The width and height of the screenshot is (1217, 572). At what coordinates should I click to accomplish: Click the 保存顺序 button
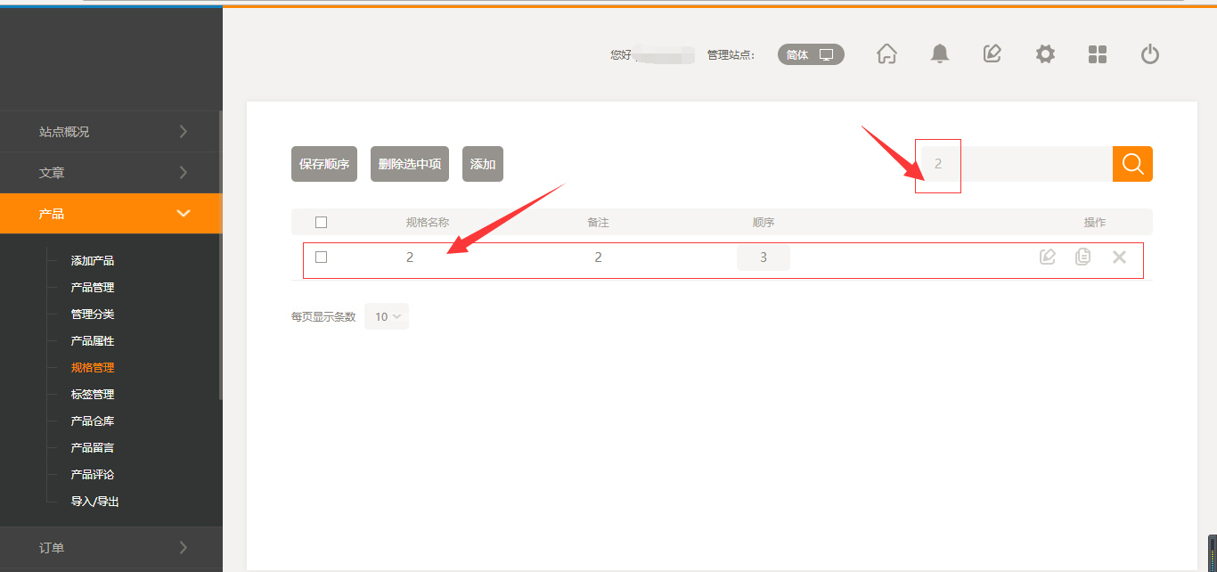point(324,164)
